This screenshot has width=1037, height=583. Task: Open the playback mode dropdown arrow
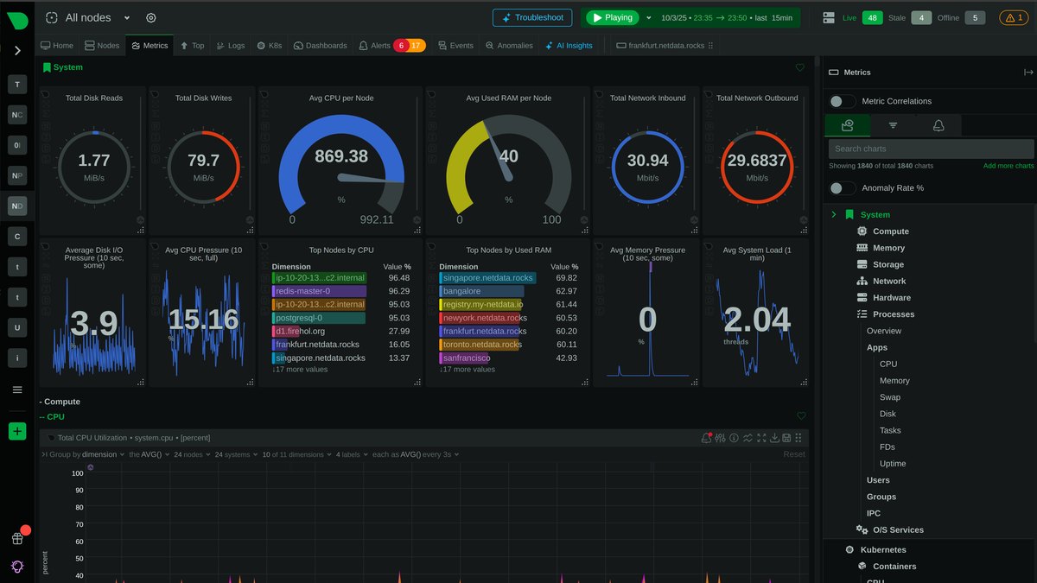(x=650, y=17)
